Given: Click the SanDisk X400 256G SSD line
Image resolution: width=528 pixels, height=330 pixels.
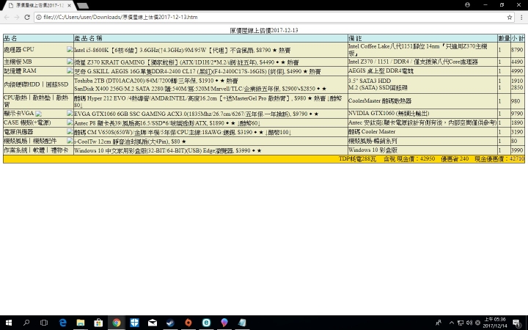Looking at the screenshot, I should tap(200, 89).
